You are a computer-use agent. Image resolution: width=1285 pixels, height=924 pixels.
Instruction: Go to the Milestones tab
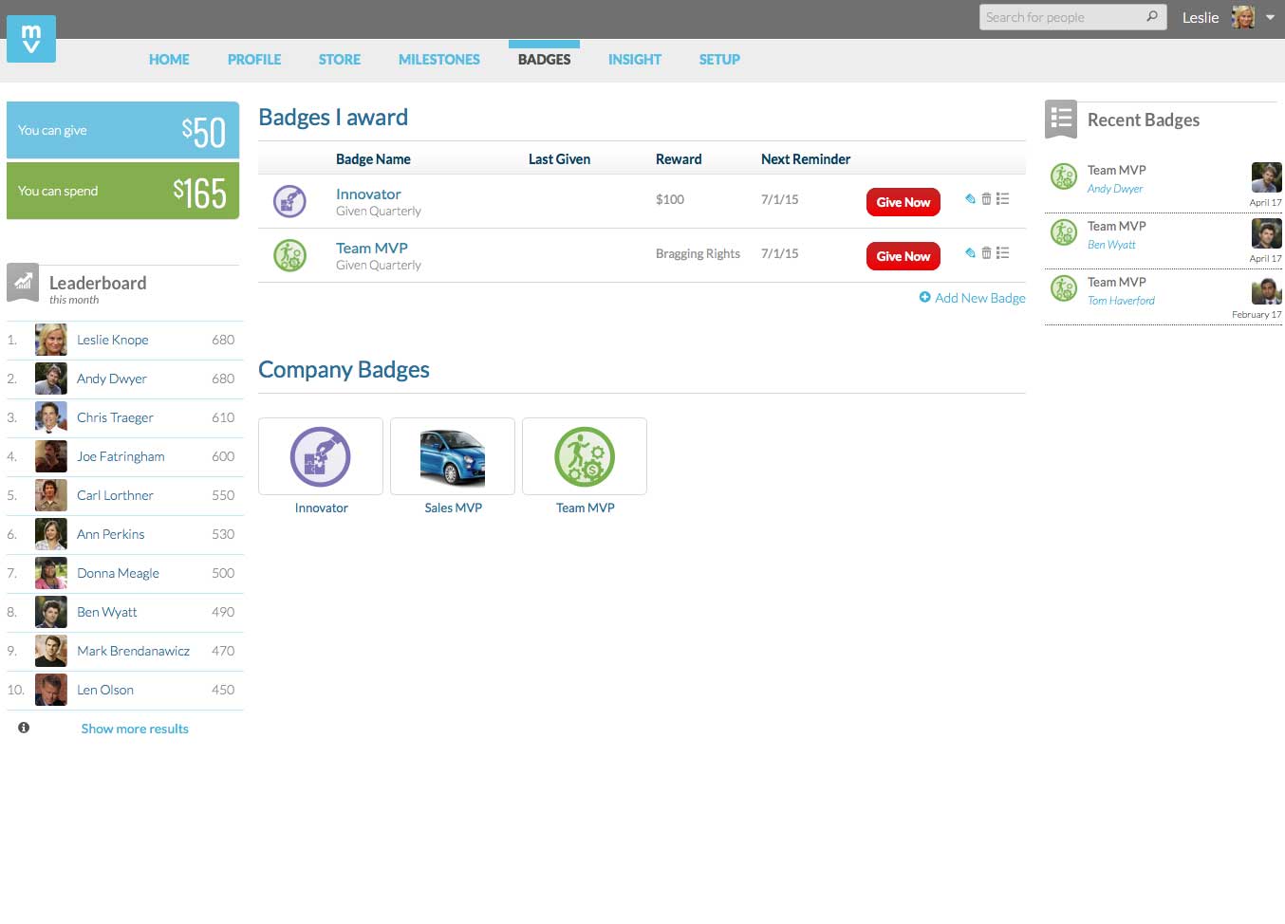tap(438, 60)
